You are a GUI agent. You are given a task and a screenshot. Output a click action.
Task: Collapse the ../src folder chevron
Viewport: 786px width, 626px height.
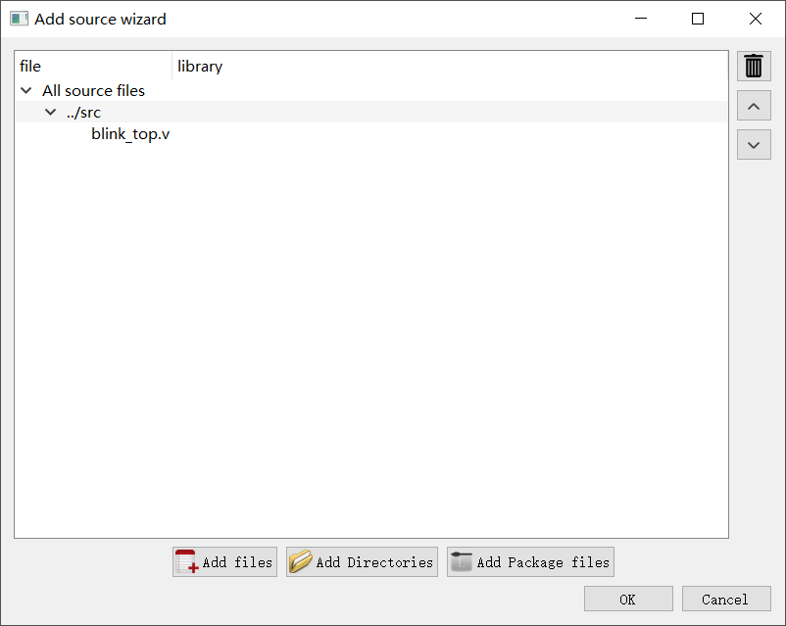click(51, 112)
